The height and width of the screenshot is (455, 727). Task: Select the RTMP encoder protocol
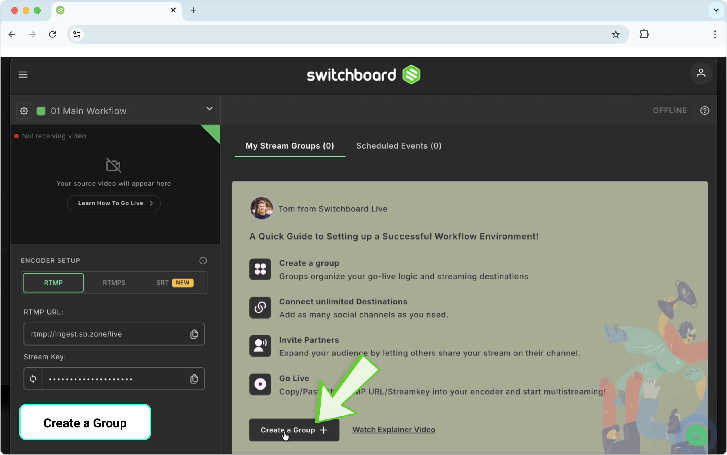tap(53, 283)
